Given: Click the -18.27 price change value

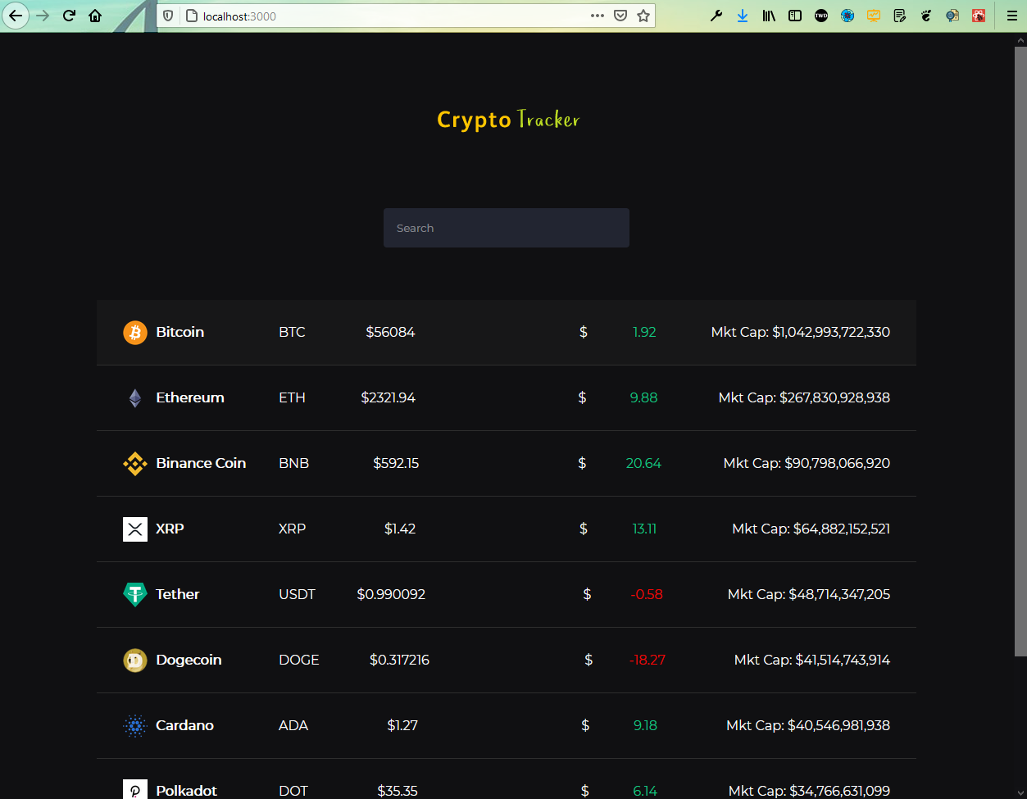Looking at the screenshot, I should coord(648,660).
